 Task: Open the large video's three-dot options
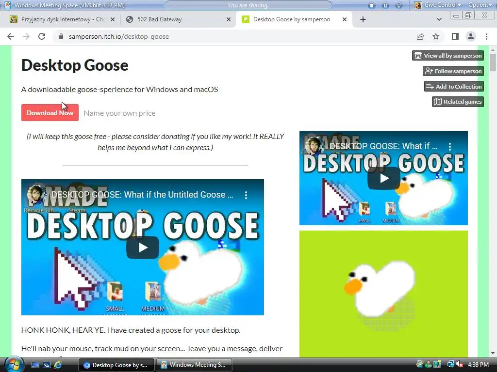click(246, 195)
